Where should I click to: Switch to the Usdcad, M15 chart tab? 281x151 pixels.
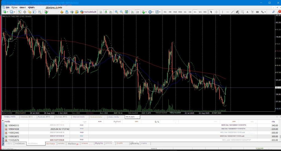(26, 117)
